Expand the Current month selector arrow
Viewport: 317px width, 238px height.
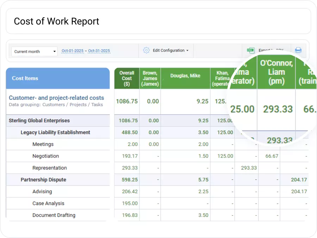coord(55,51)
